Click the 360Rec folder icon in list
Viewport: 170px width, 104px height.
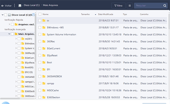click(x=44, y=41)
